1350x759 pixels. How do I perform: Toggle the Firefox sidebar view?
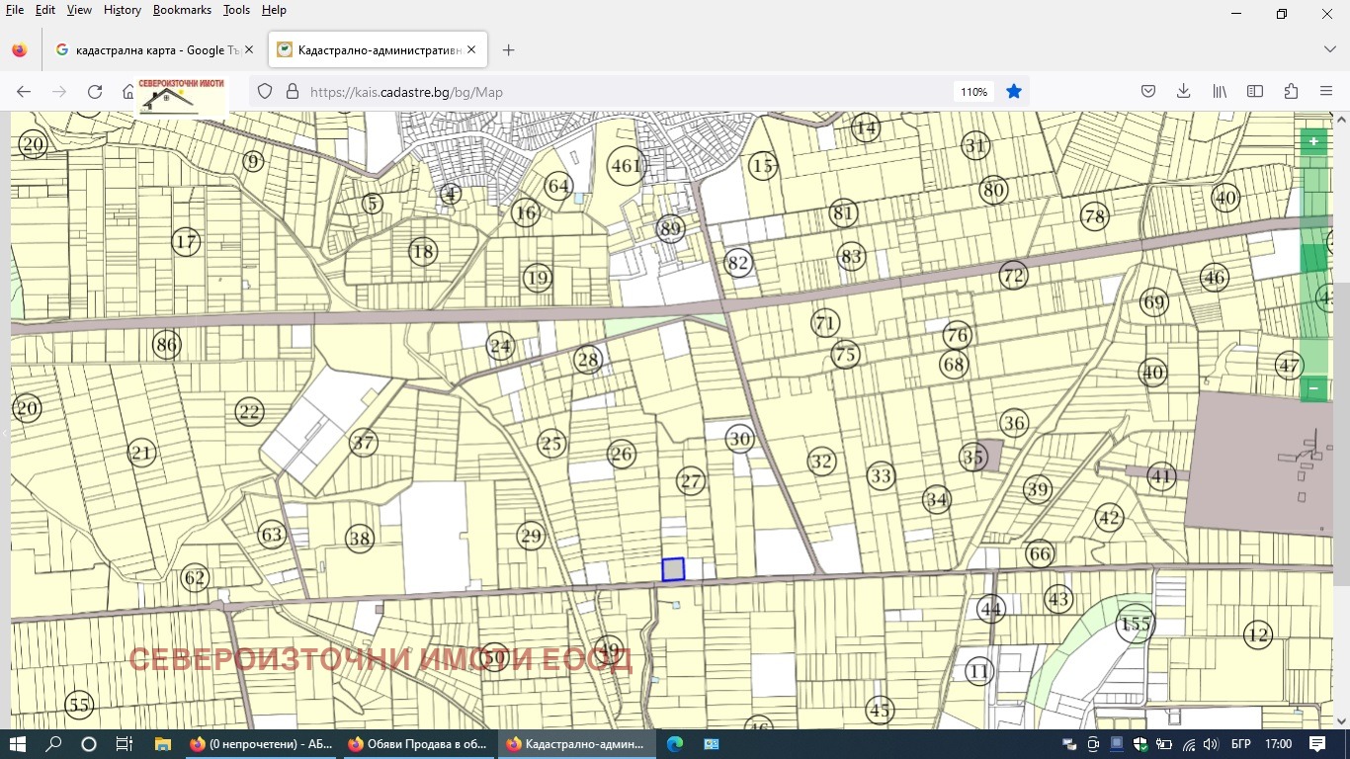(x=1255, y=92)
